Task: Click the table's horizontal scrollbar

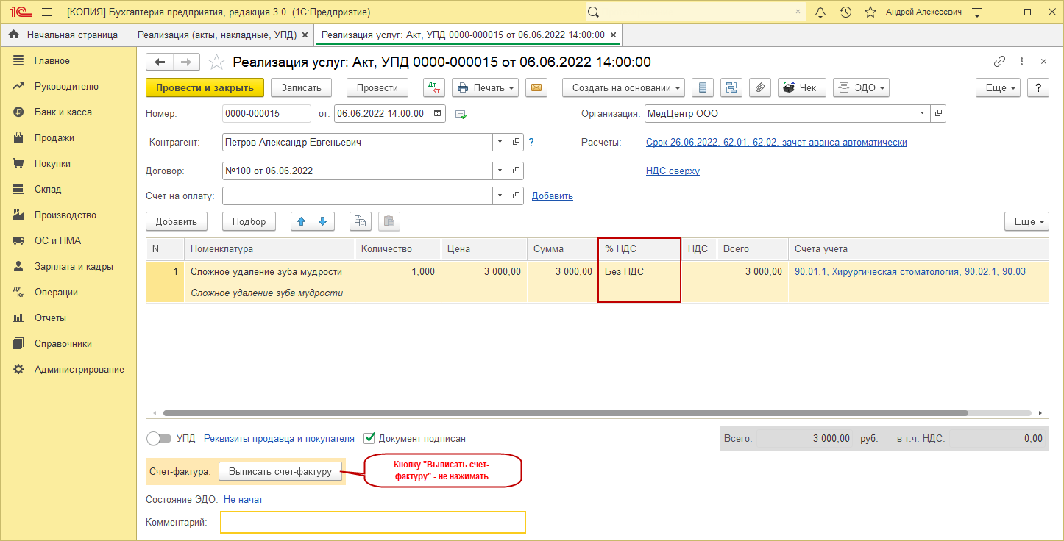Action: (565, 413)
